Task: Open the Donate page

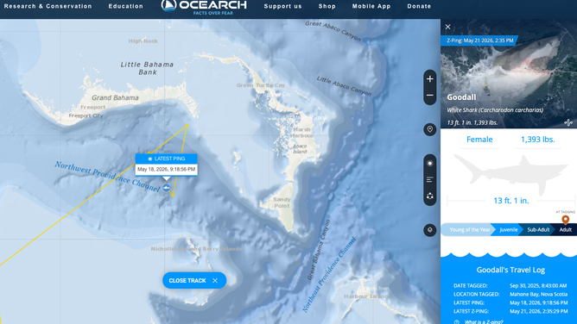Action: pos(419,6)
